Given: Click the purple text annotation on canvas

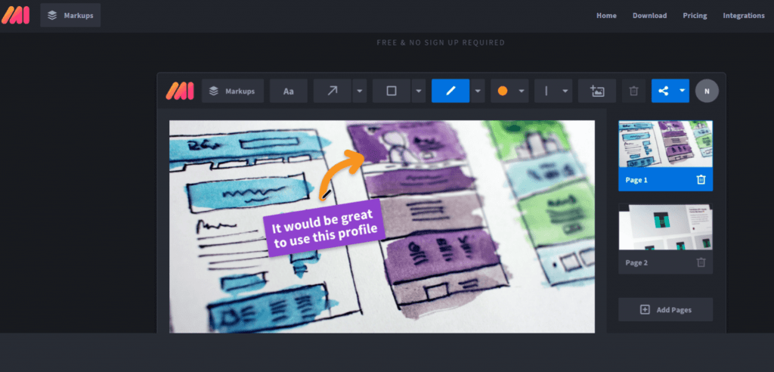Looking at the screenshot, I should (x=324, y=228).
